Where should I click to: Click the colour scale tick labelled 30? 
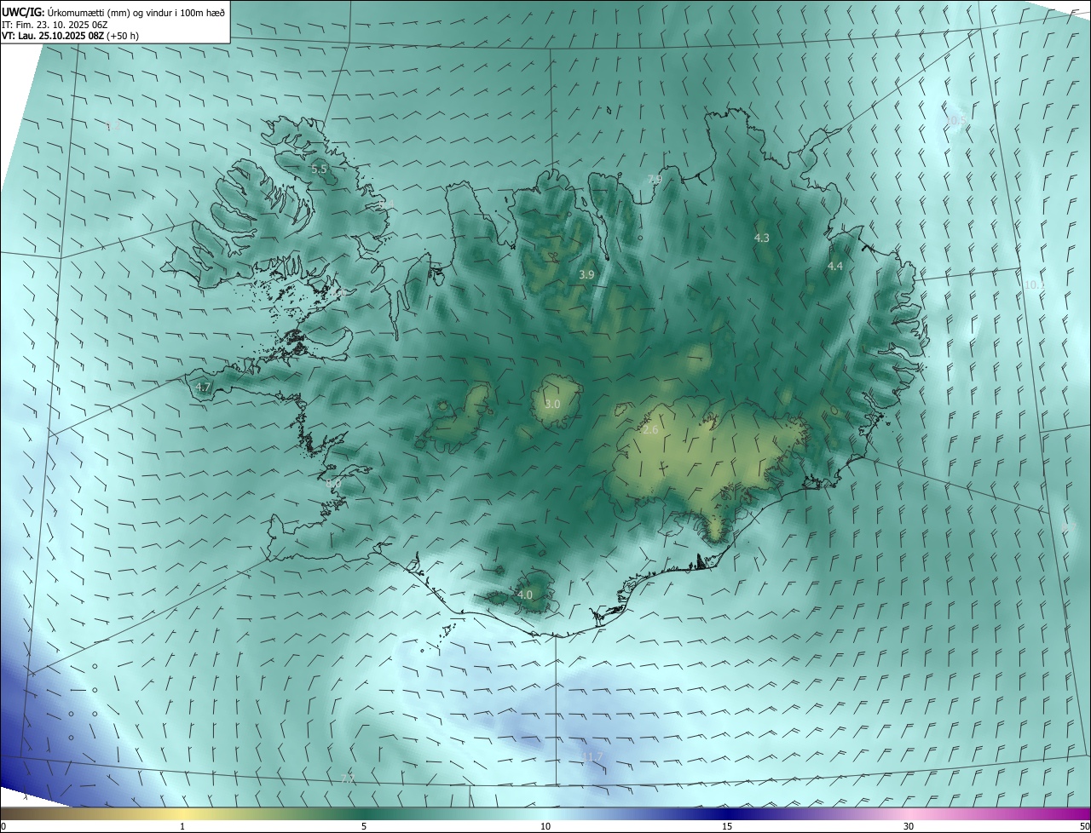pos(909,826)
